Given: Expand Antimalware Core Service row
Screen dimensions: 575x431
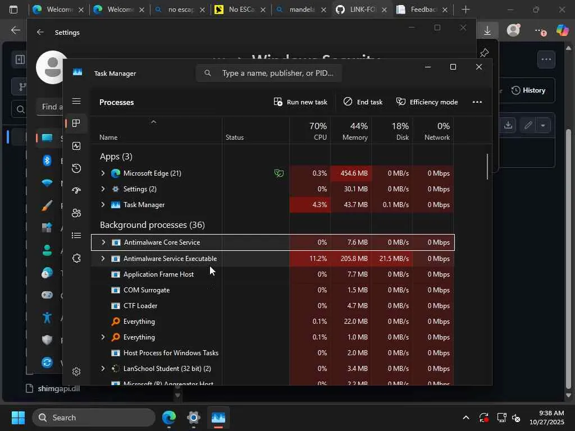Looking at the screenshot, I should click(x=103, y=242).
